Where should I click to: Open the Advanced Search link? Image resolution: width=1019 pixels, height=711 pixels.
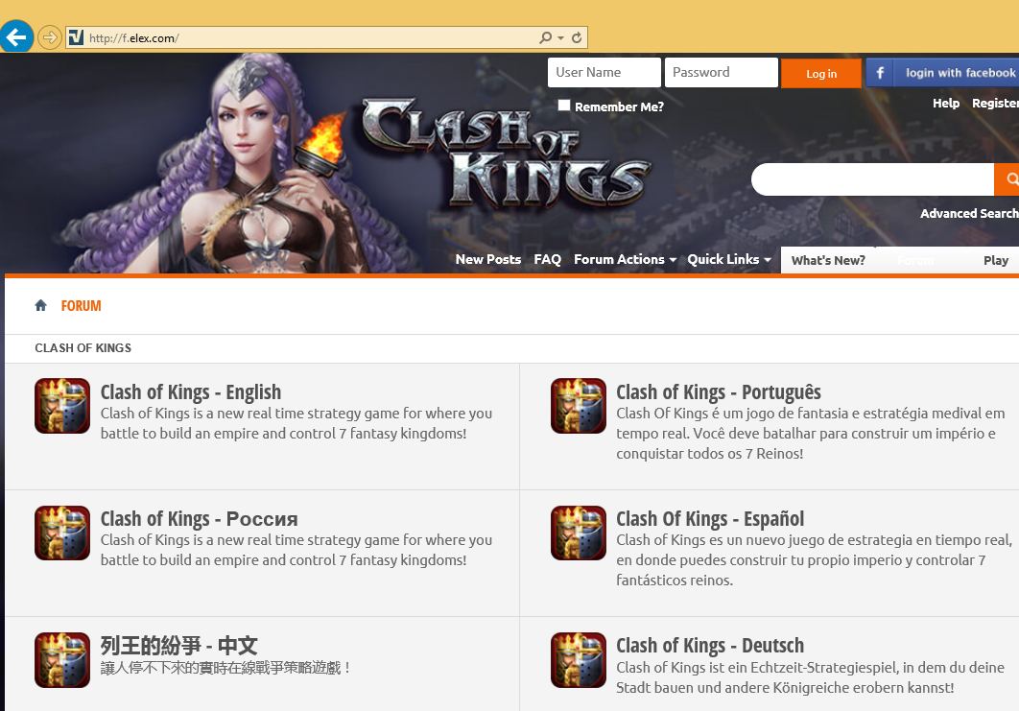(969, 213)
